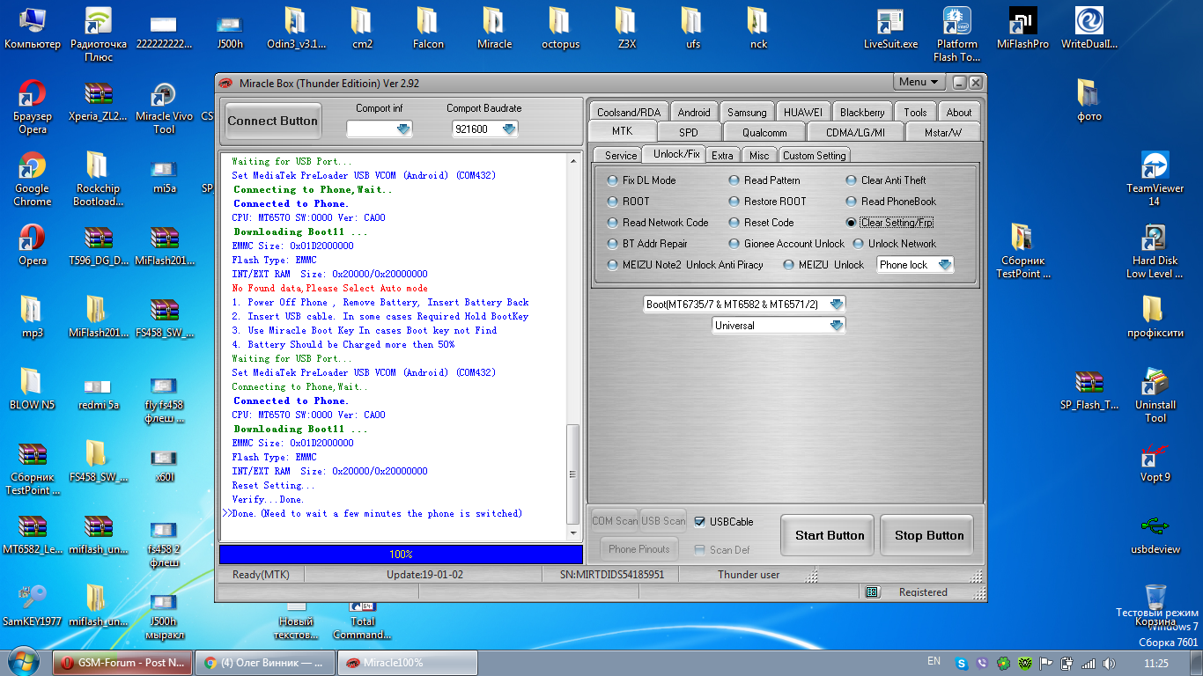
Task: Click the Windows Start orb
Action: click(23, 661)
